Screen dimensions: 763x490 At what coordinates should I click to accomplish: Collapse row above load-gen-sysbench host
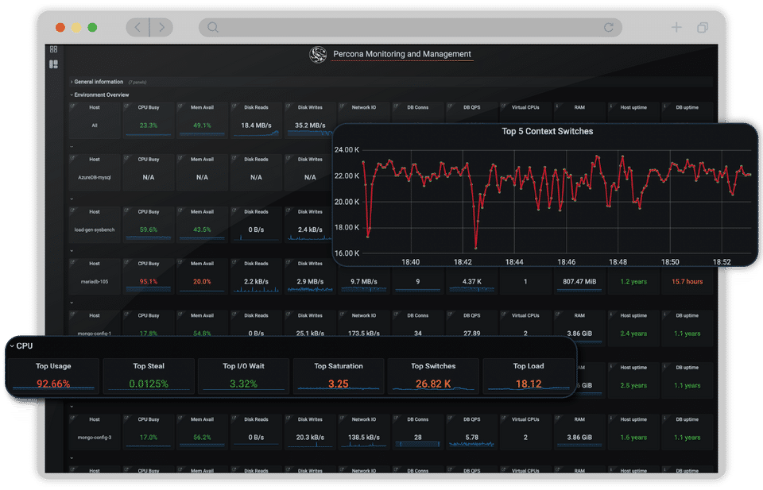72,199
